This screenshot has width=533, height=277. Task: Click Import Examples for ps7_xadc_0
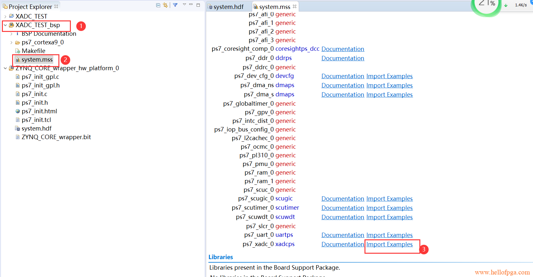[x=389, y=244]
